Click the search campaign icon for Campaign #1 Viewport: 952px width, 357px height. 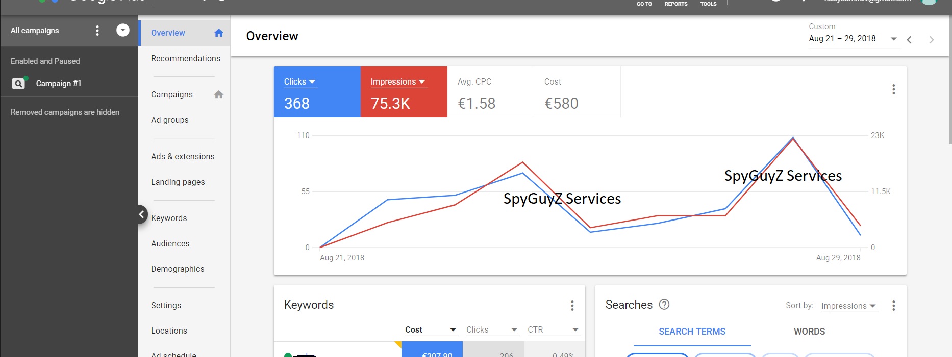tap(18, 83)
